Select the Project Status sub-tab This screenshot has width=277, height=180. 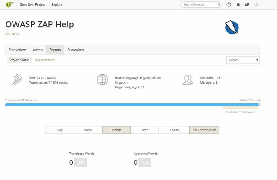point(19,60)
